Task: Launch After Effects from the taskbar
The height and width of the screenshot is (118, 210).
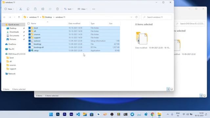Action: pyautogui.click(x=71, y=114)
